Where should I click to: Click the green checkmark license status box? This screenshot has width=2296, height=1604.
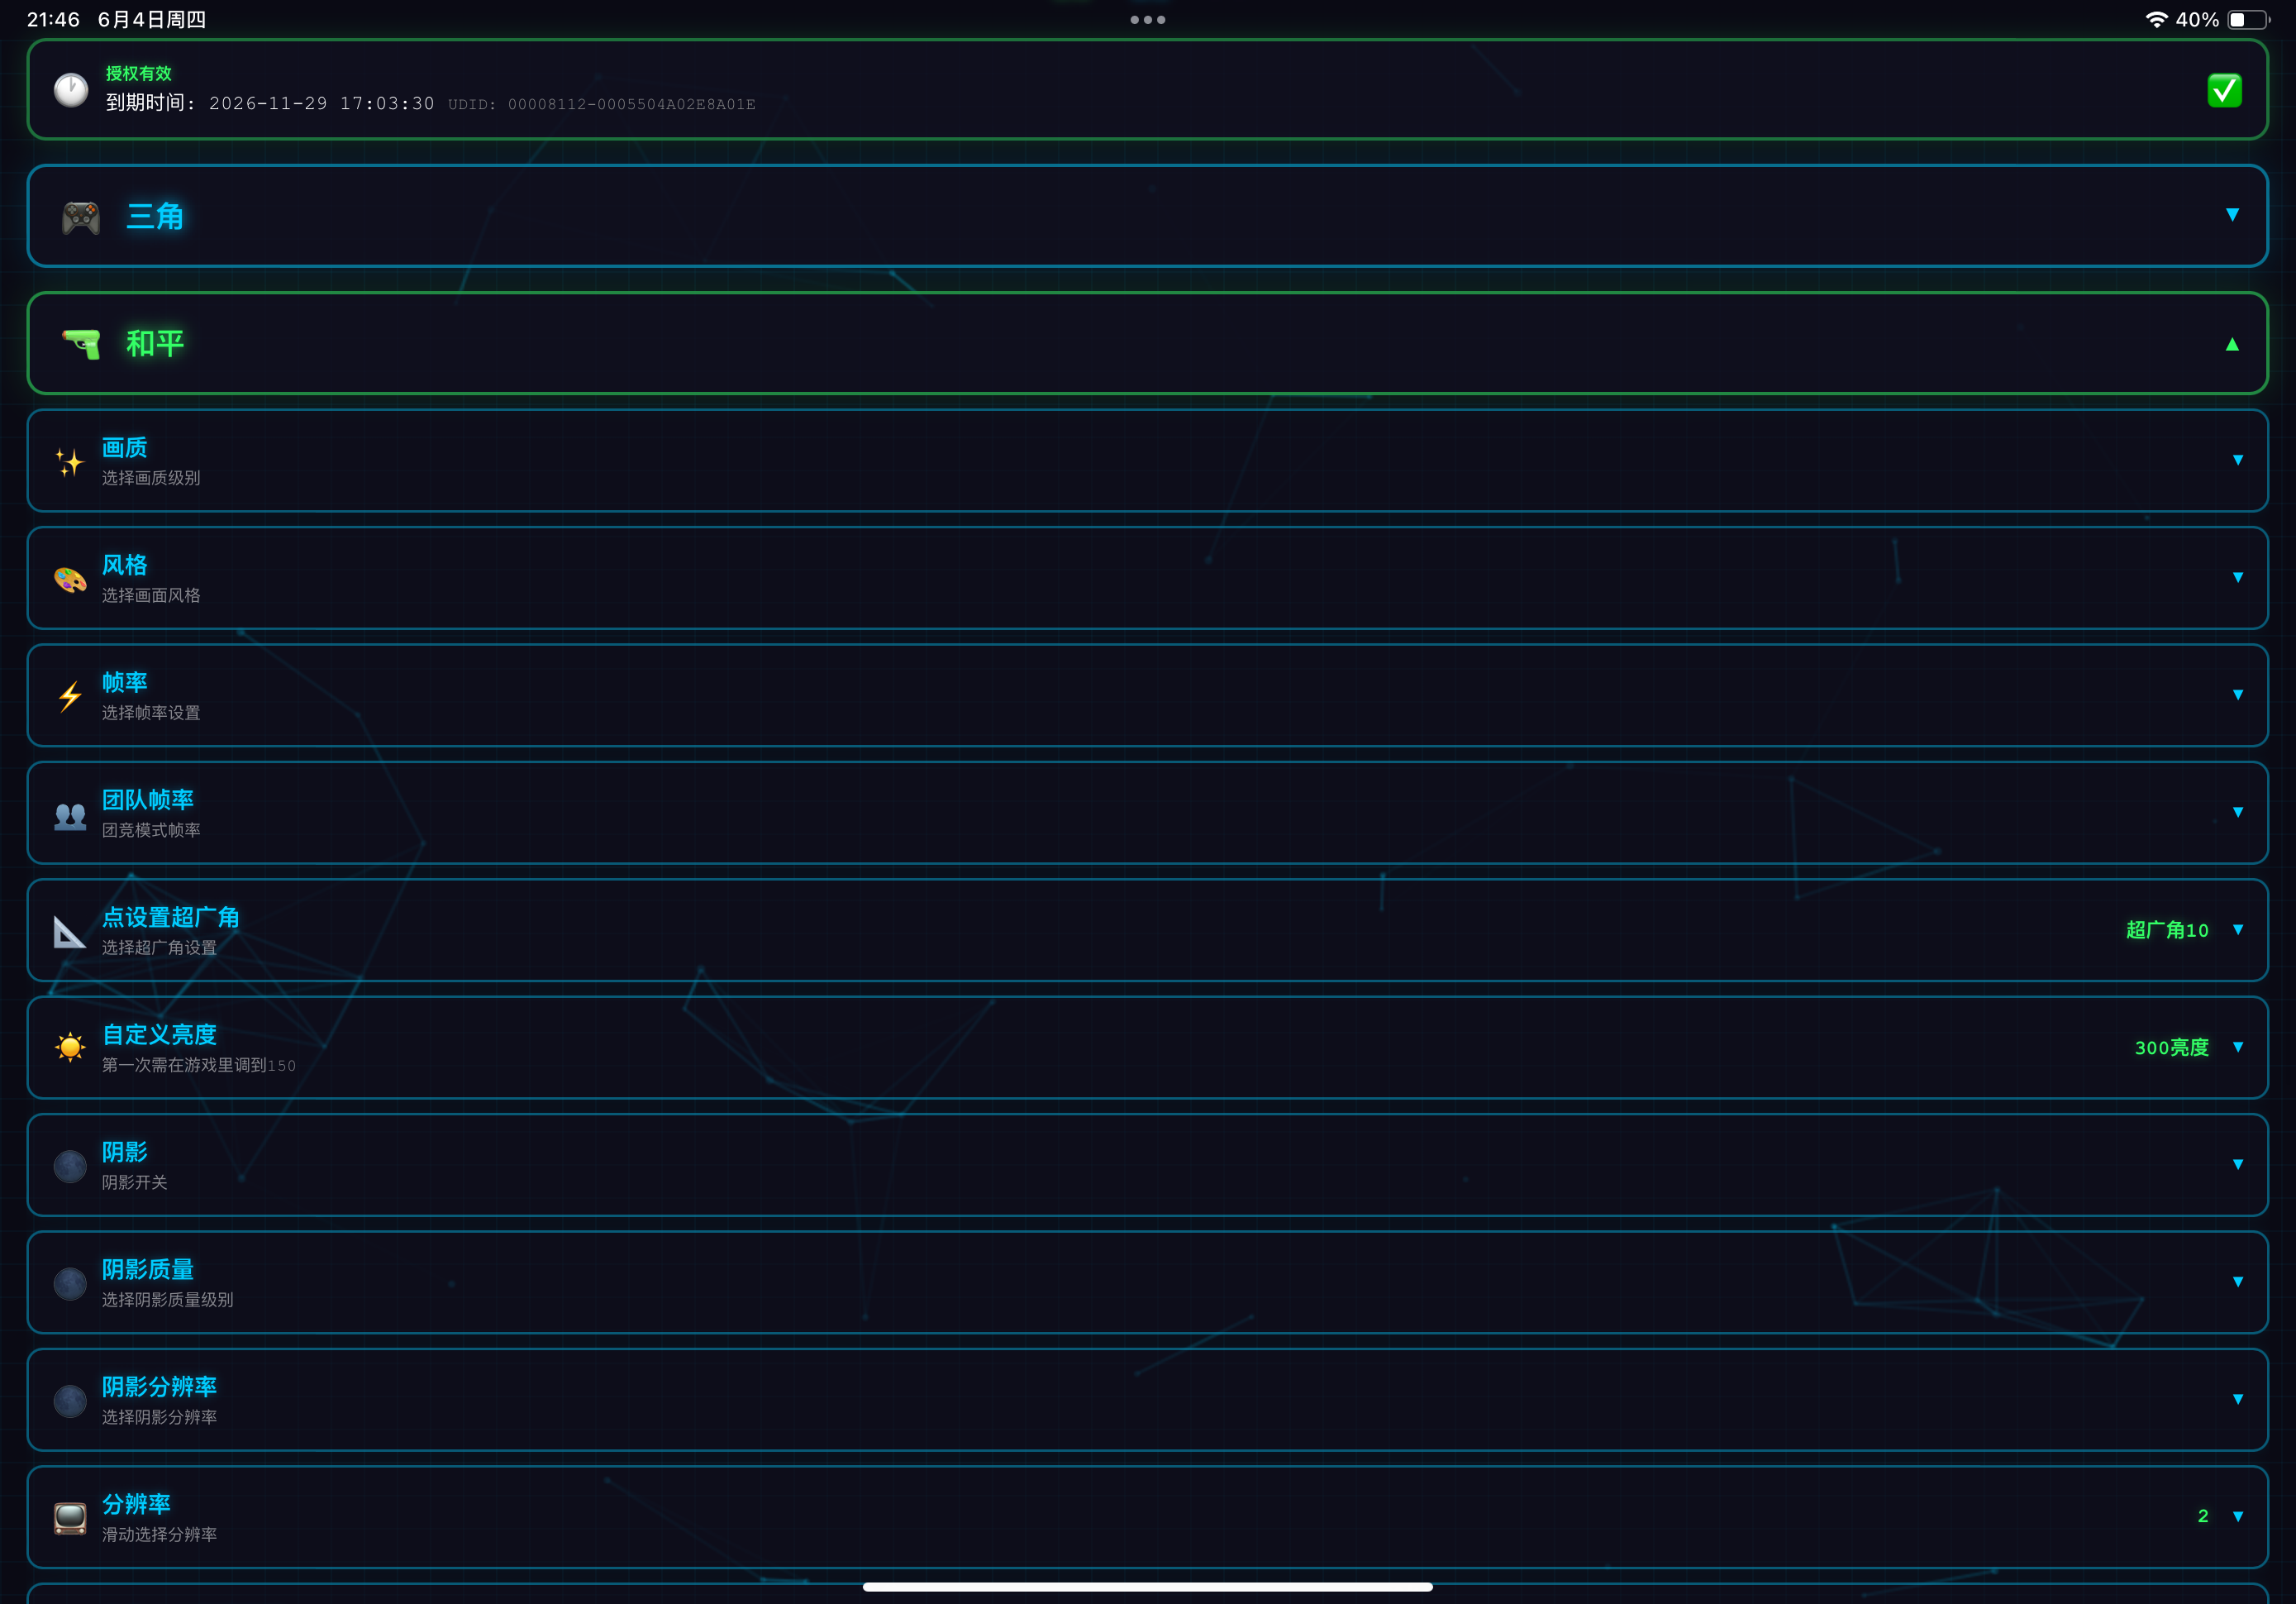coord(2224,90)
